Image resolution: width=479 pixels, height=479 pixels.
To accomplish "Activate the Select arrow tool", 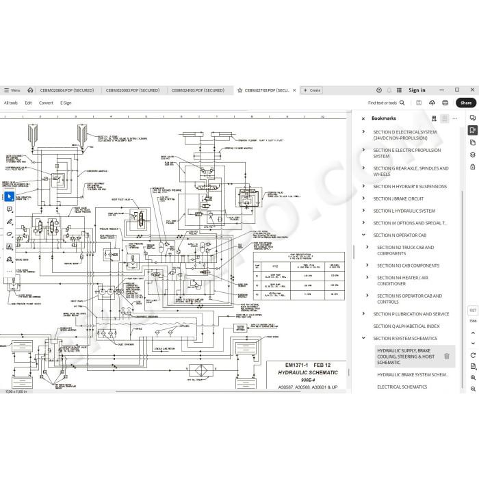I will (x=10, y=196).
